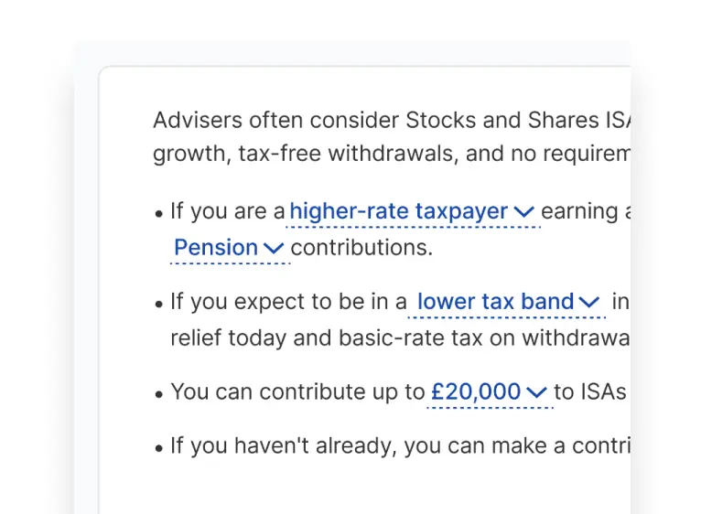Select the 'If you haven't already' bullet text

401,446
